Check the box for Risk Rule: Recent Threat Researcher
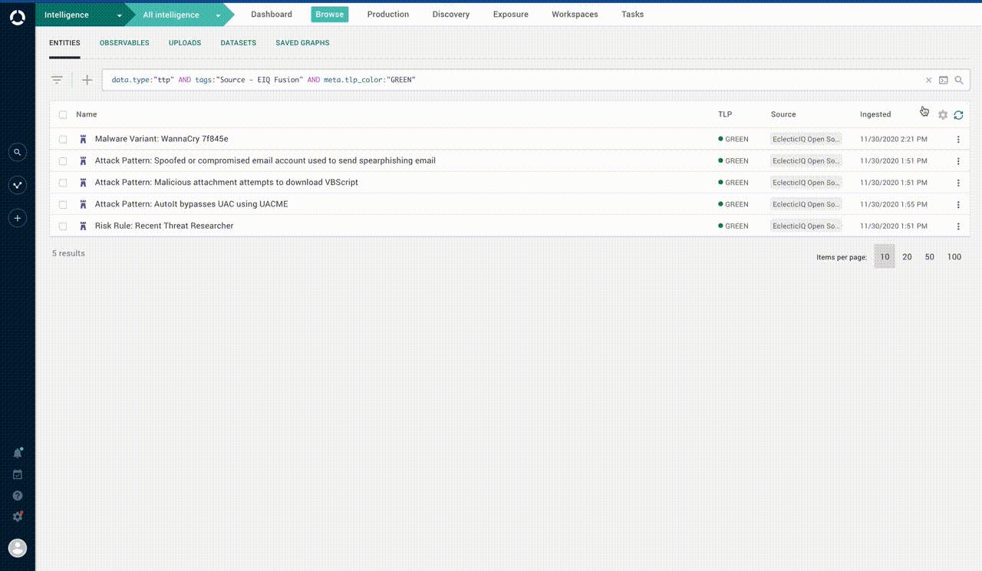Screen dimensions: 982x571 pyautogui.click(x=63, y=226)
